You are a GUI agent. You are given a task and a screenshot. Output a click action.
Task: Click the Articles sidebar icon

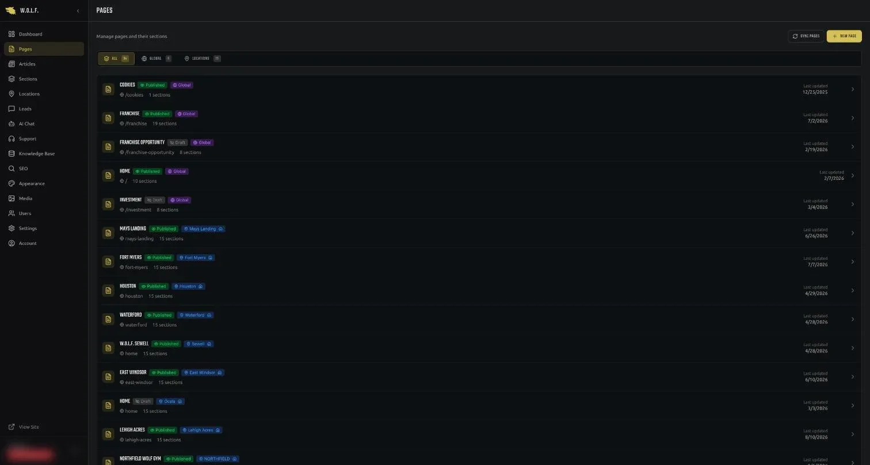pyautogui.click(x=12, y=64)
